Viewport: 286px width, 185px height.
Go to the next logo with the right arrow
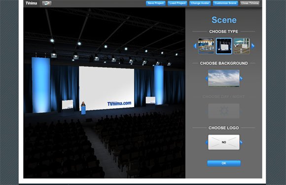[241, 142]
